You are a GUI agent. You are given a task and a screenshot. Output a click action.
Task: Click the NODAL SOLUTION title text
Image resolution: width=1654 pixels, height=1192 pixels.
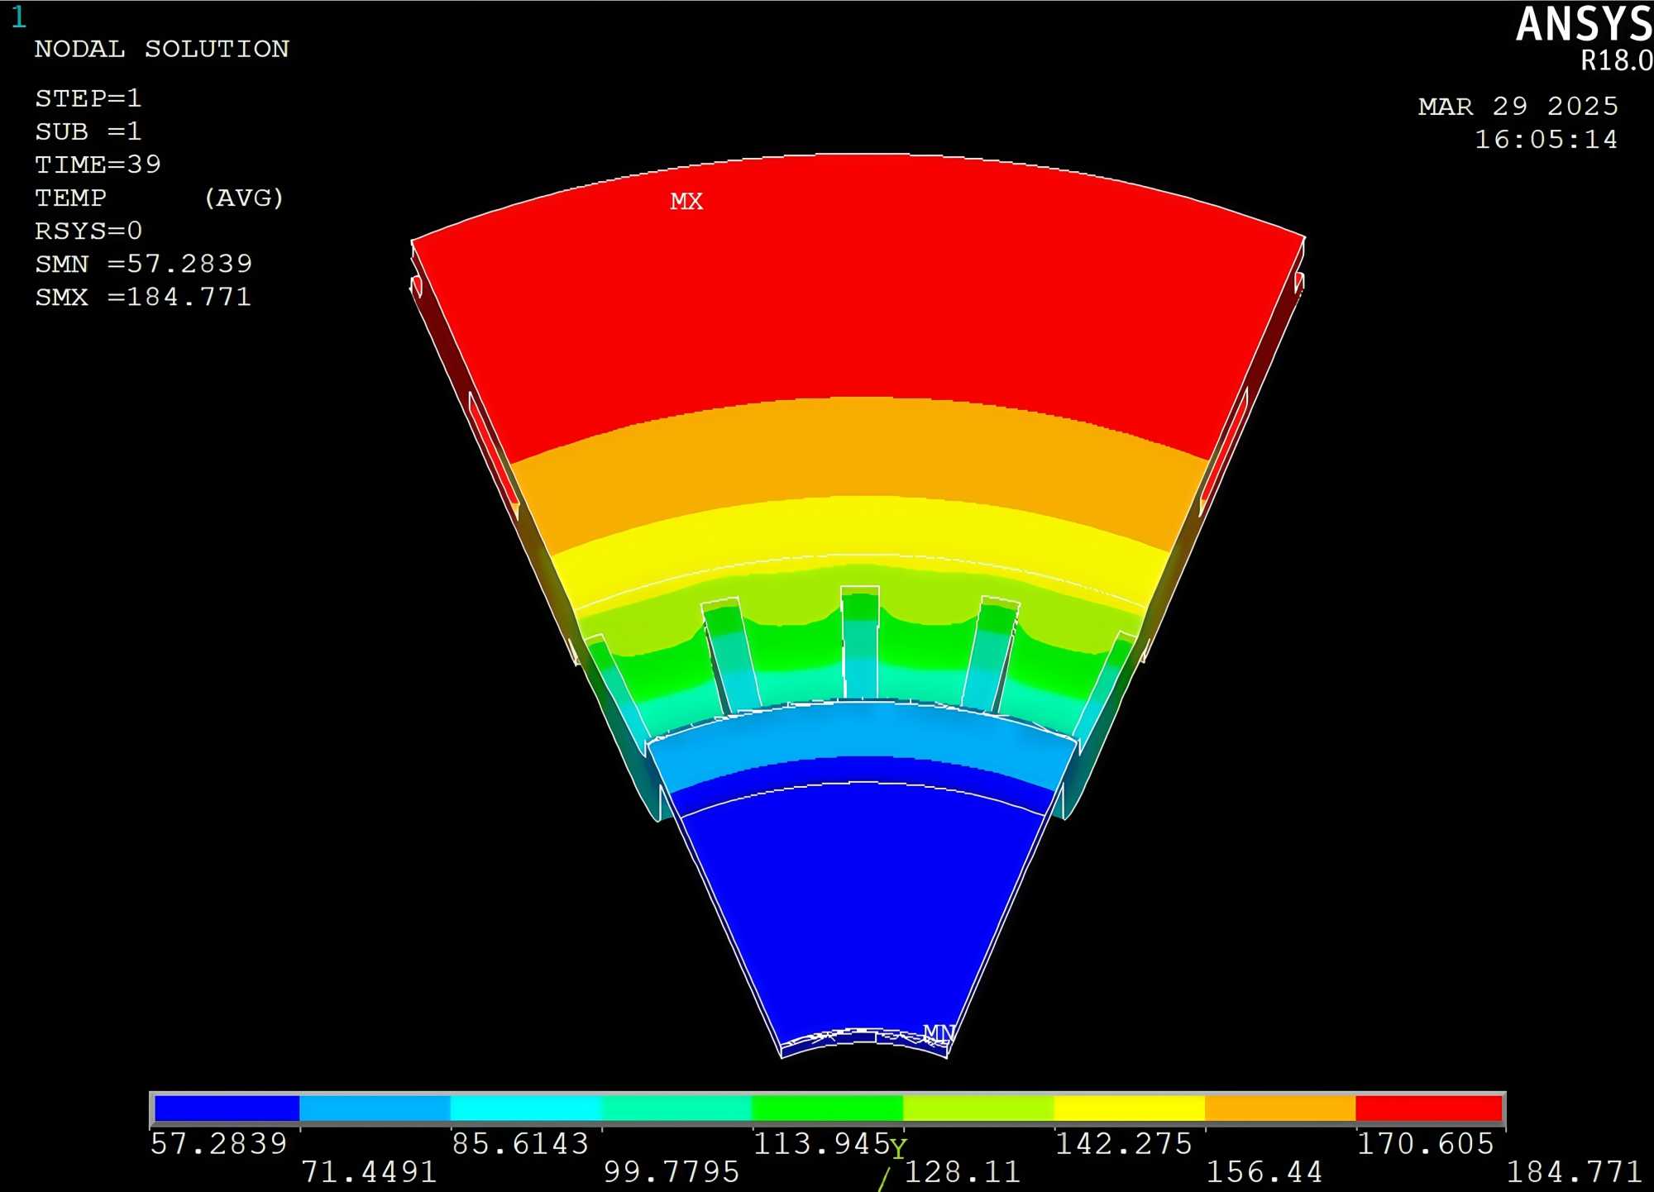(x=162, y=49)
